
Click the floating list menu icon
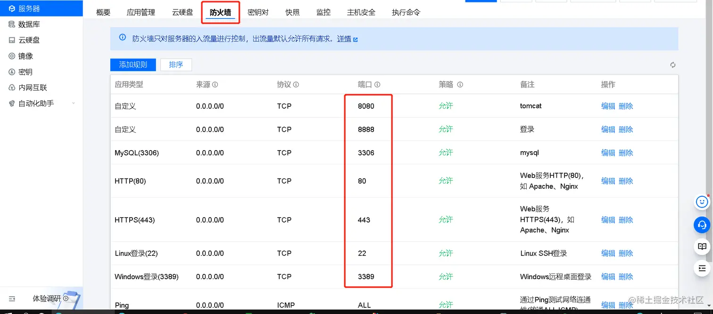click(702, 268)
